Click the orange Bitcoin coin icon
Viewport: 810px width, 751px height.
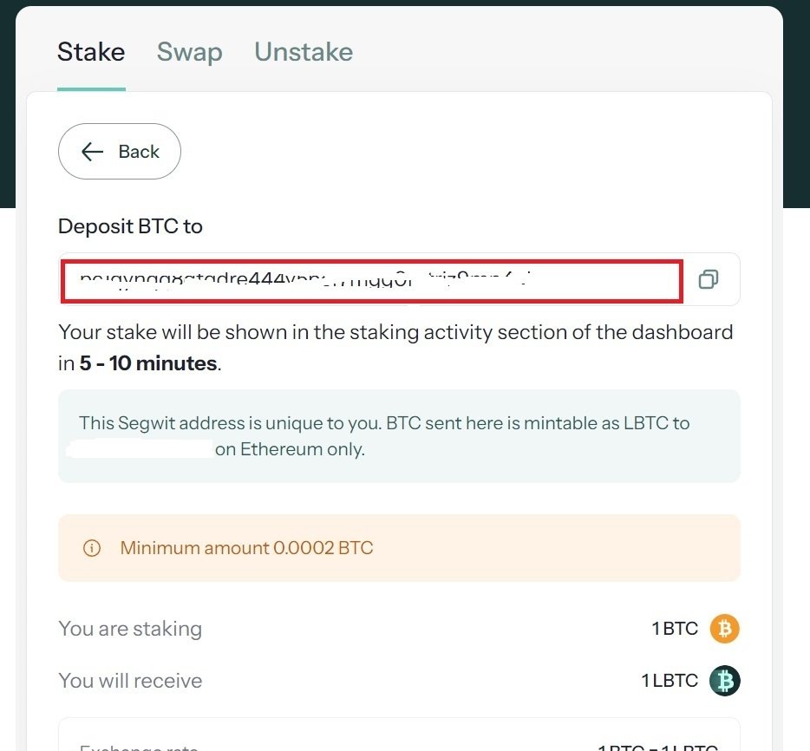[x=724, y=629]
